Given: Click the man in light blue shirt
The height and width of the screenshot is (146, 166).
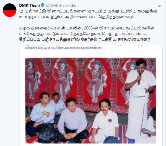Looking at the screenshot, I should tap(42, 112).
